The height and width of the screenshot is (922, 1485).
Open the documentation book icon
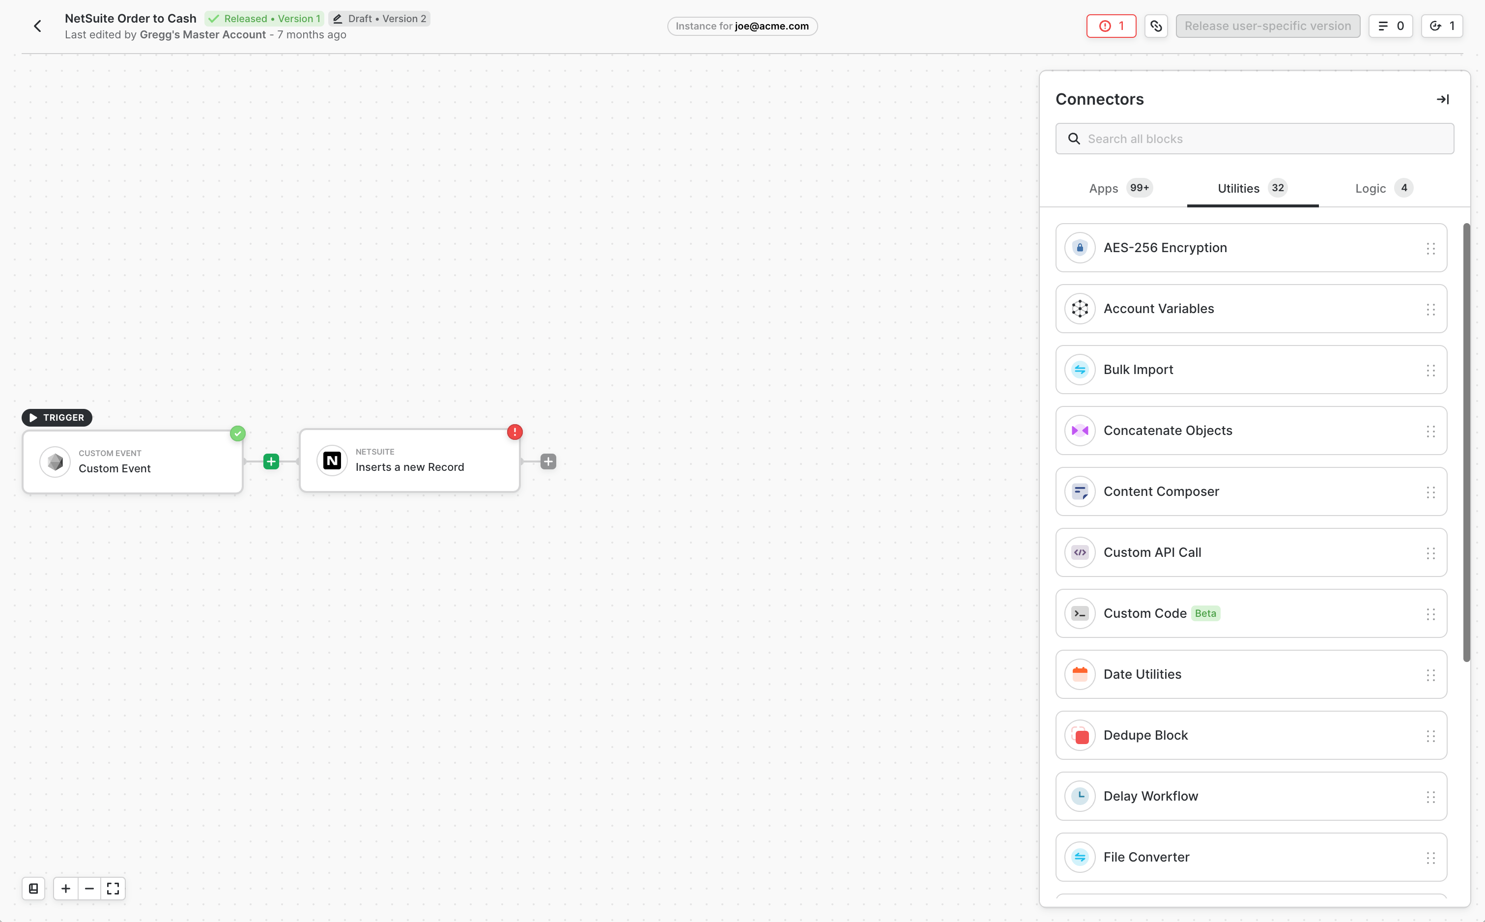[x=33, y=889]
